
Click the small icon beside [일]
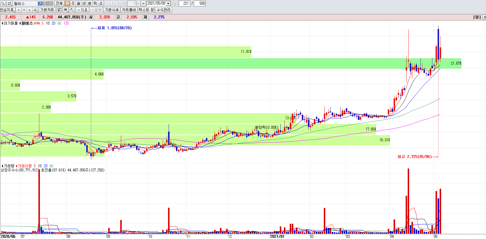point(484,17)
